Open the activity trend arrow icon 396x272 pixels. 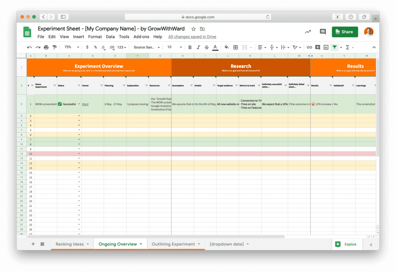[x=308, y=32]
